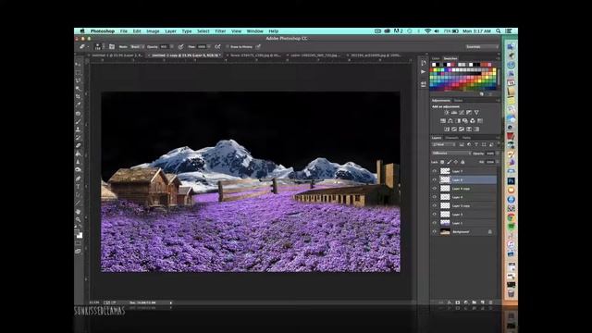592x333 pixels.
Task: Click the foreground color swatch
Action: 77,232
